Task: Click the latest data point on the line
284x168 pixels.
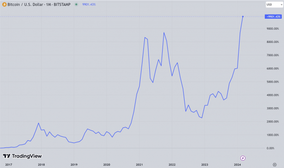Action: 243,16
